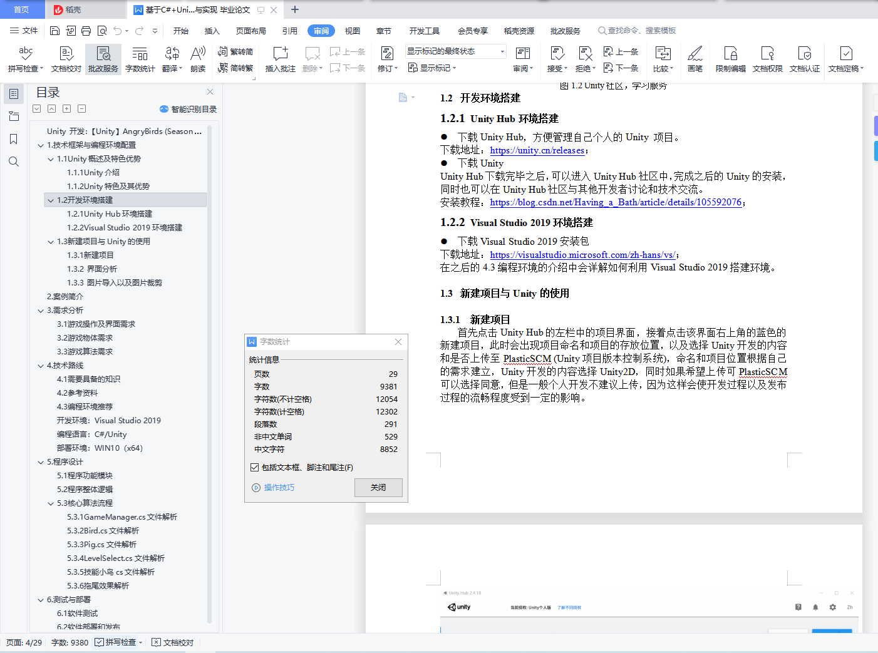This screenshot has width=878, height=653.
Task: Open the 显示标记 dropdown menu
Action: click(432, 68)
